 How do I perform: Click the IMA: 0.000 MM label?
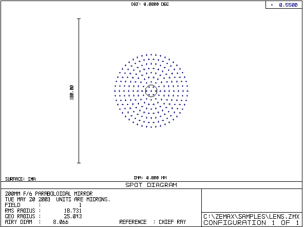tap(150, 178)
